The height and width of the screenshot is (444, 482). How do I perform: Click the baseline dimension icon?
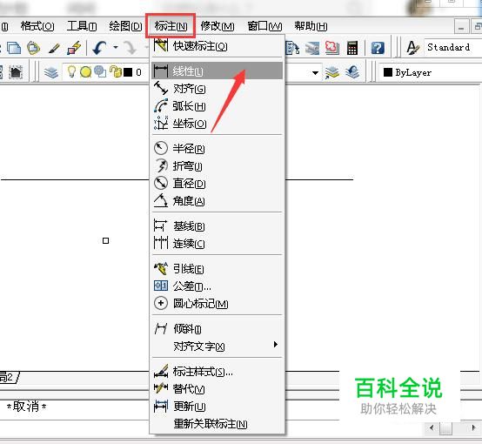pyautogui.click(x=161, y=225)
